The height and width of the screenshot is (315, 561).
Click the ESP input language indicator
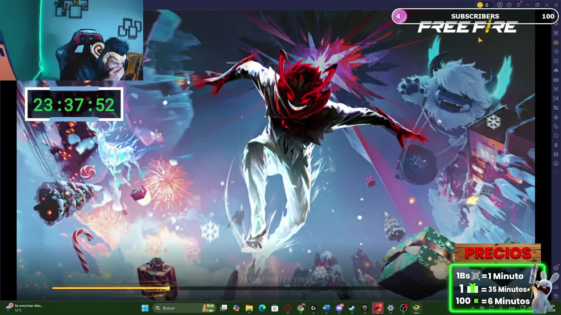pyautogui.click(x=511, y=308)
